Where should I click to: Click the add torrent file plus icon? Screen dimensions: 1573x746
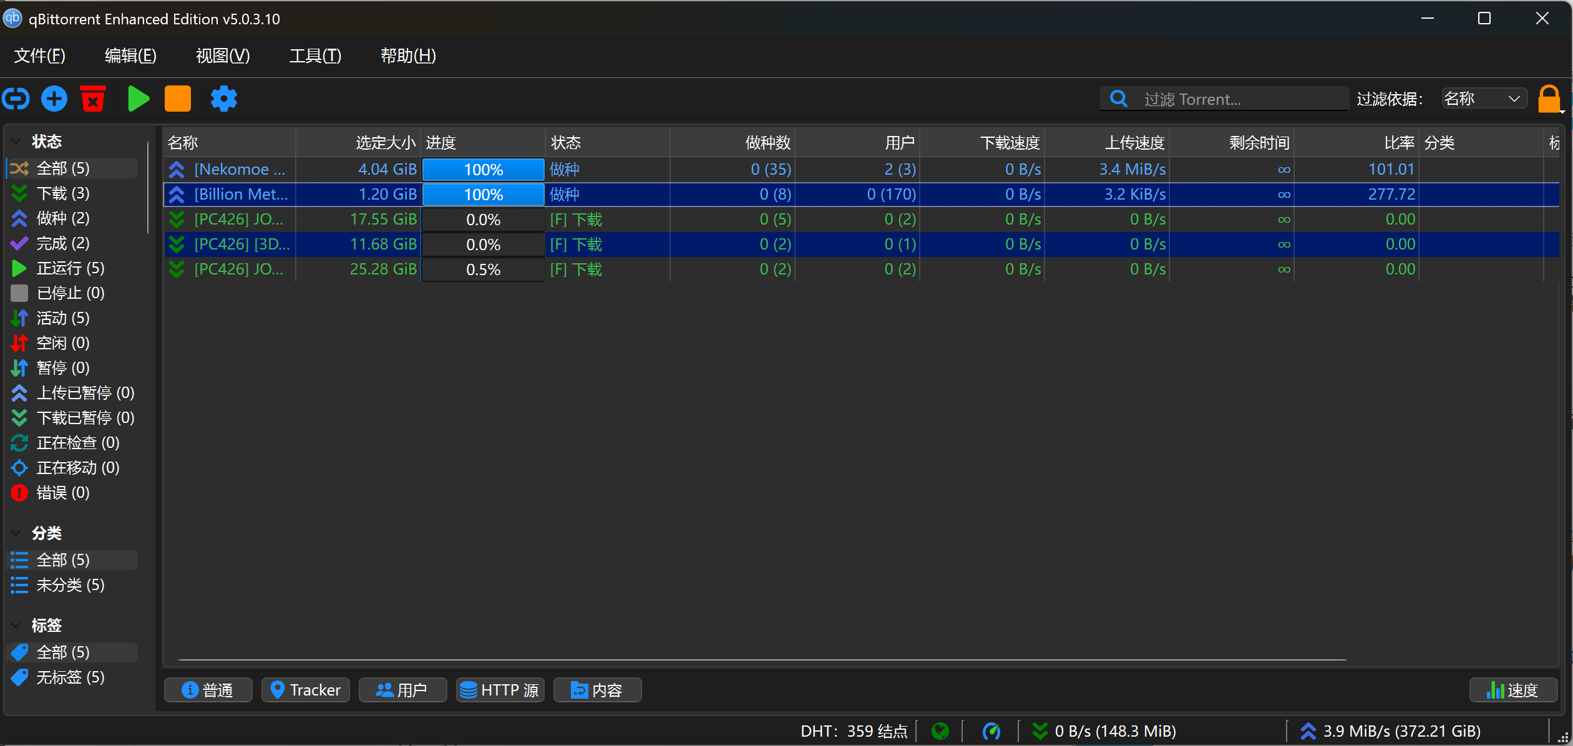click(x=54, y=99)
